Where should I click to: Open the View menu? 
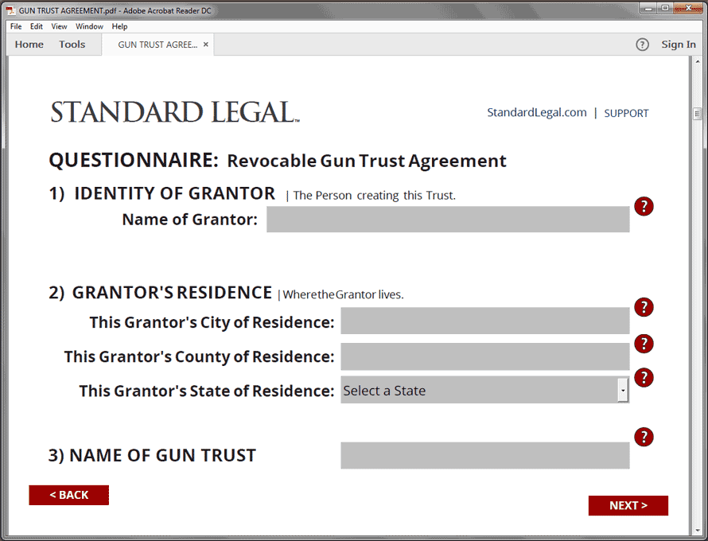tap(60, 26)
